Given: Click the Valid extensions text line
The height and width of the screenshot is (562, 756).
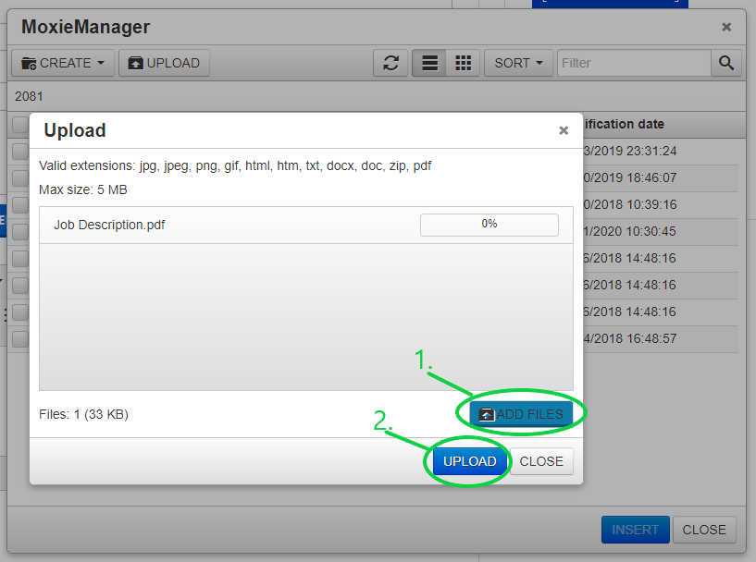Looking at the screenshot, I should click(235, 165).
